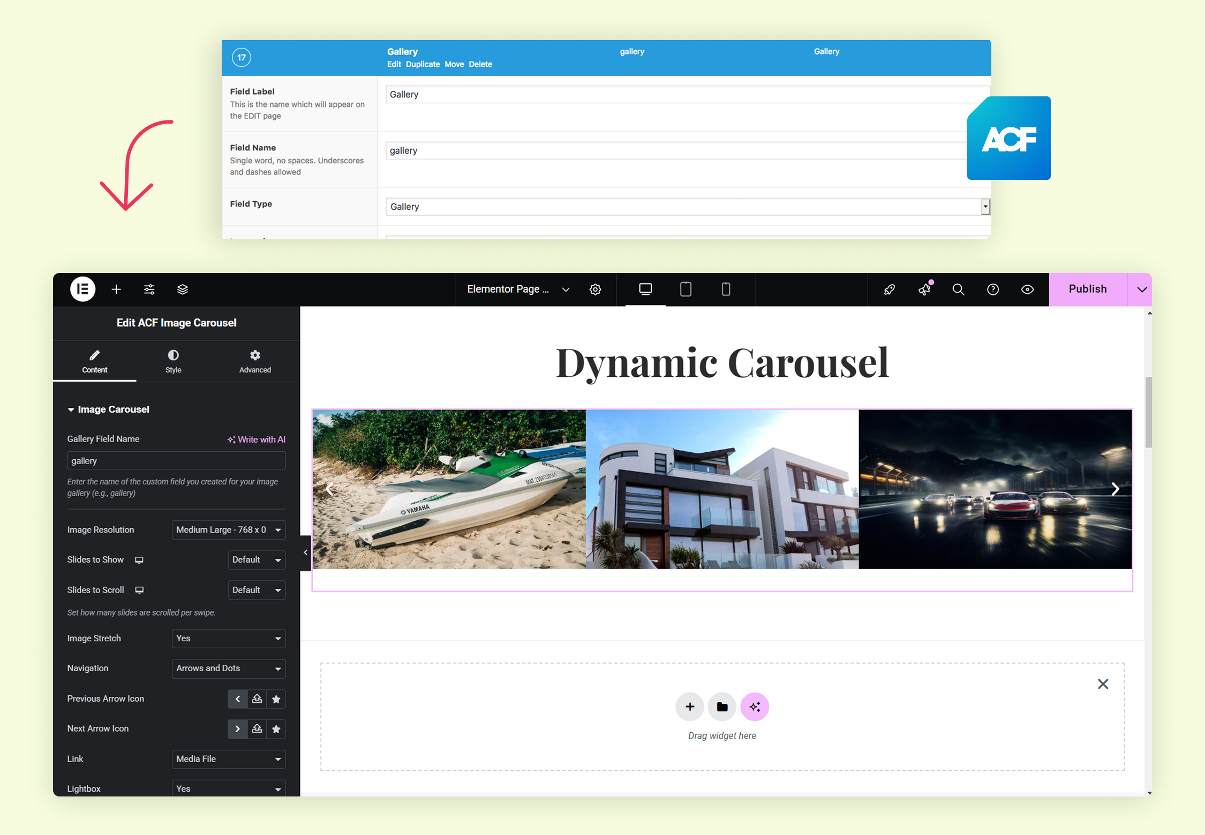Click the gallery field name input box
The height and width of the screenshot is (835, 1205).
click(176, 460)
